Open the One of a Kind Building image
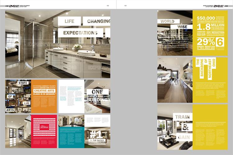Screen dimensions: 233x155 click(98, 96)
